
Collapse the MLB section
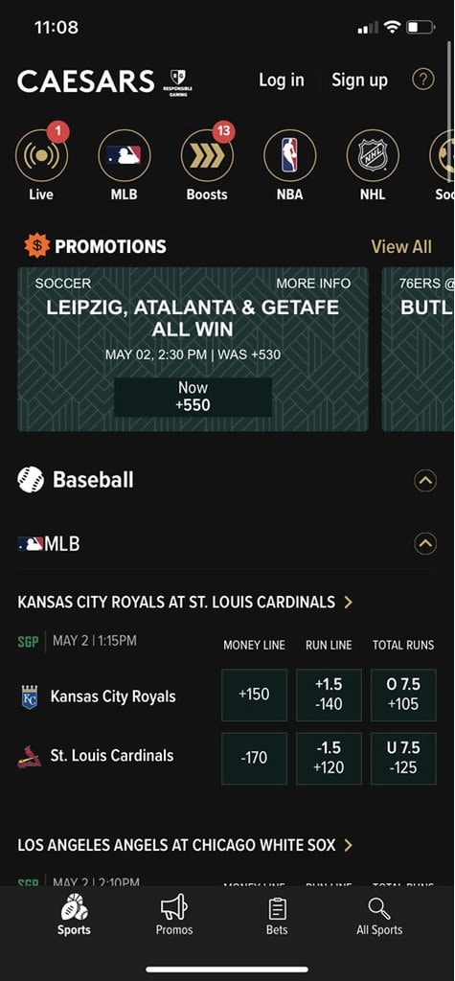[x=425, y=544]
